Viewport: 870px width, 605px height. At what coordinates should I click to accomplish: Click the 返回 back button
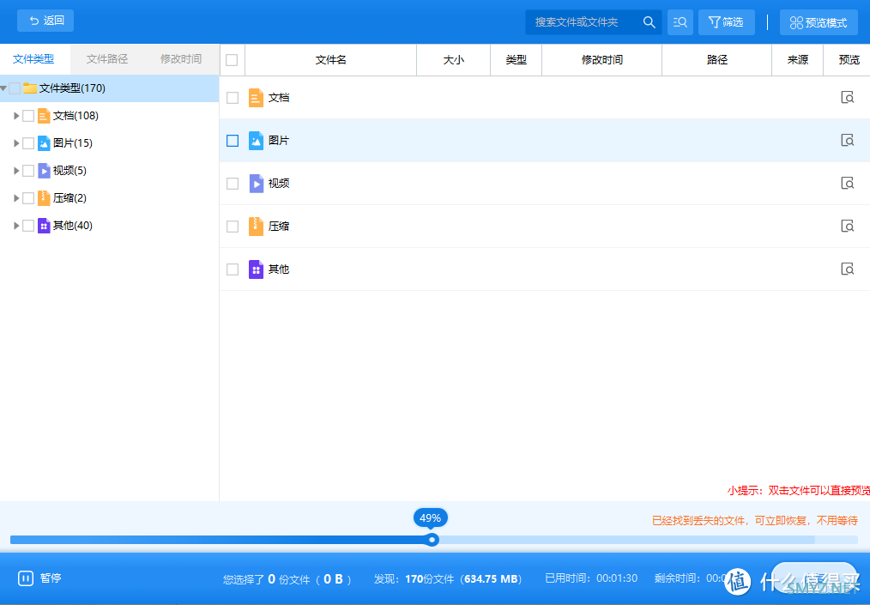(45, 21)
